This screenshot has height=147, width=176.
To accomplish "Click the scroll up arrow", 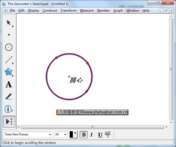I will pyautogui.click(x=171, y=16).
